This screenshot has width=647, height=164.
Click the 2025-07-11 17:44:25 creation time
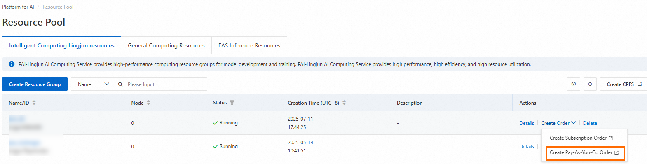point(300,123)
